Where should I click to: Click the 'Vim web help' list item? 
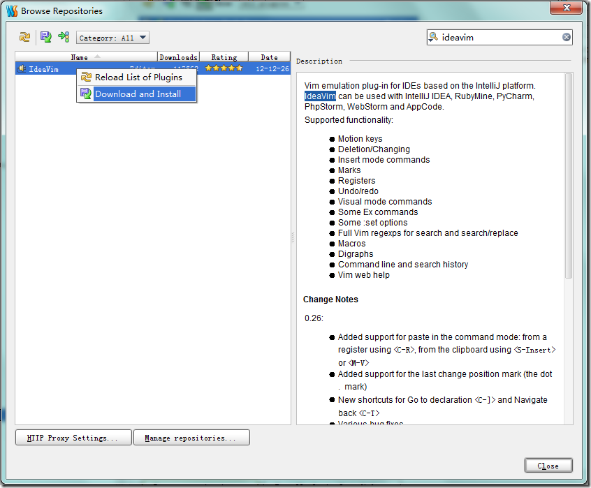pos(364,275)
